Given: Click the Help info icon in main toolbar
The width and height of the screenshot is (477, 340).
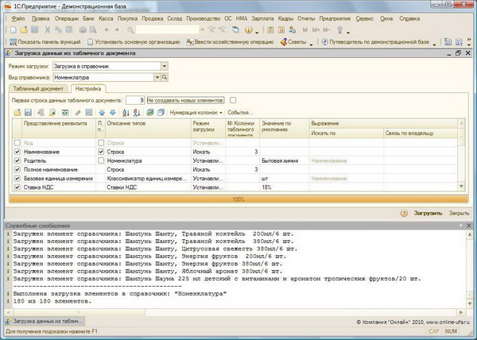Looking at the screenshot, I should point(249,30).
